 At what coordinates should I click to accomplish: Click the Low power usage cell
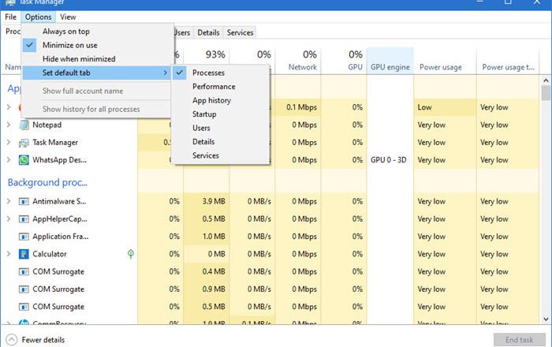click(445, 107)
